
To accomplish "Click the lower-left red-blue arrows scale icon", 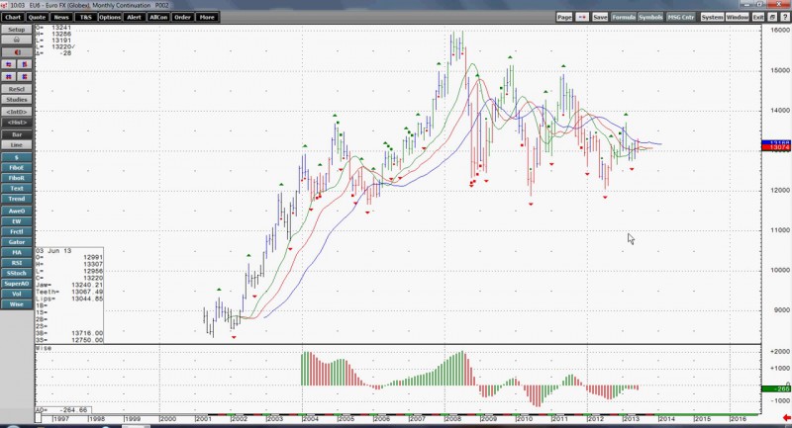I will tap(9, 77).
